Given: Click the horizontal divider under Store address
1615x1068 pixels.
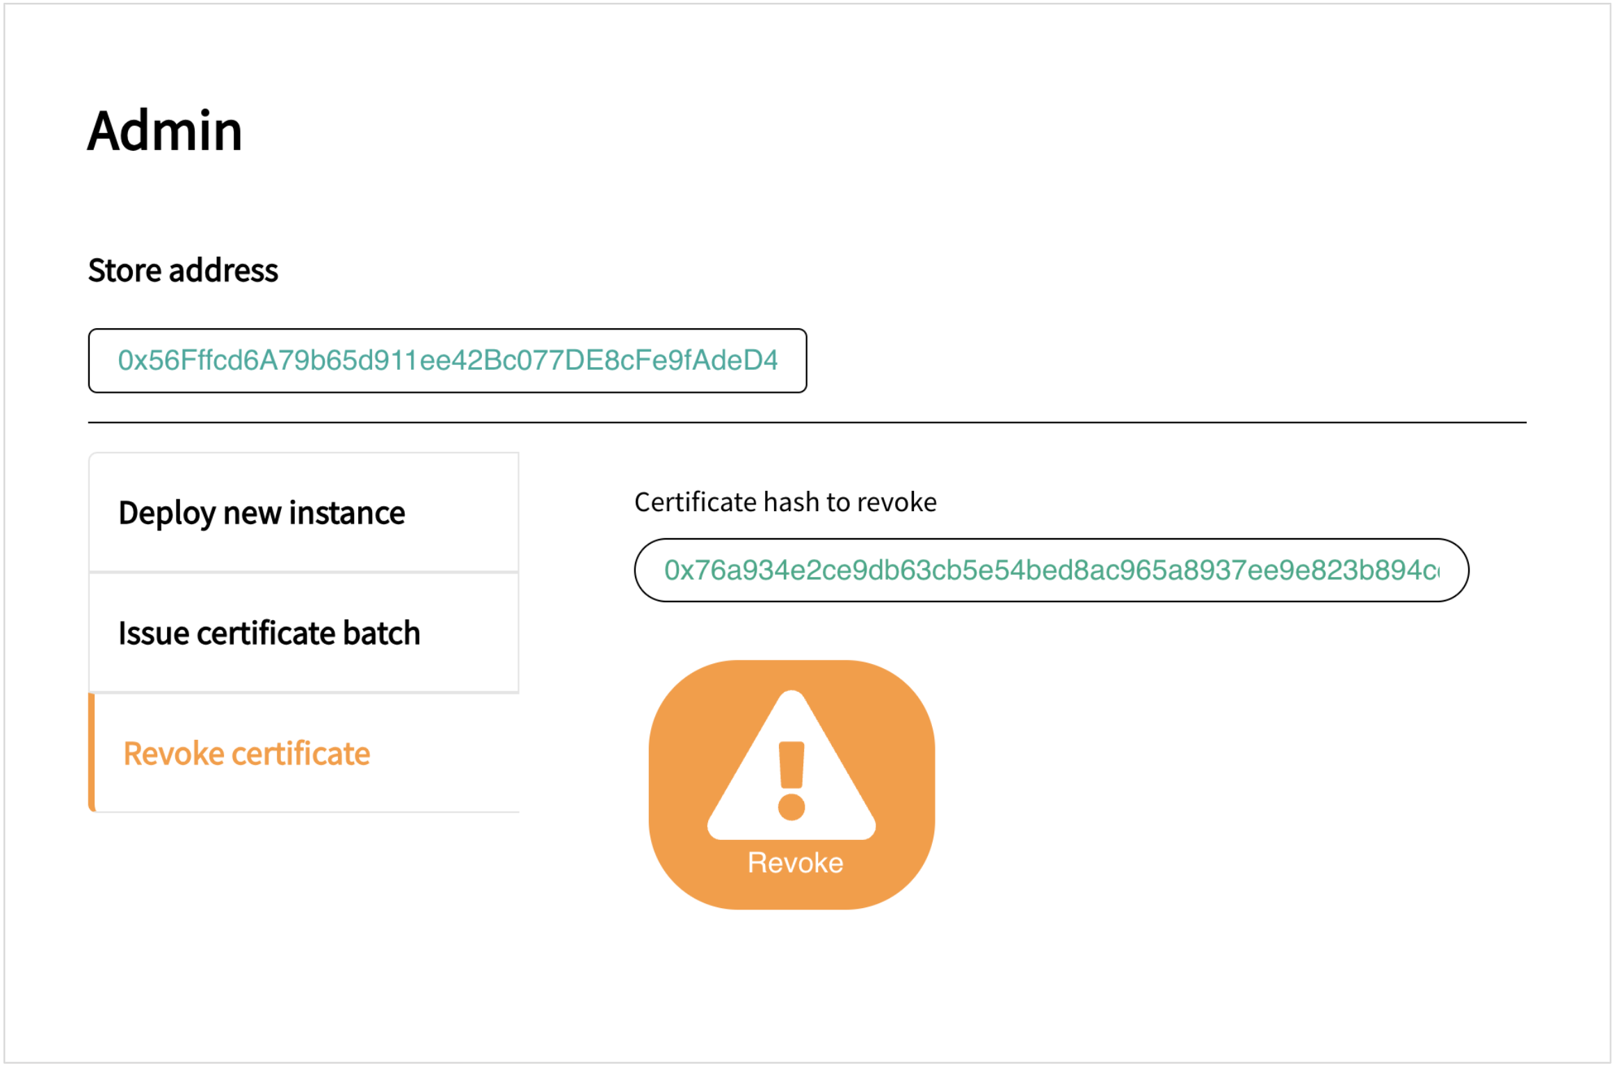Looking at the screenshot, I should tap(807, 423).
